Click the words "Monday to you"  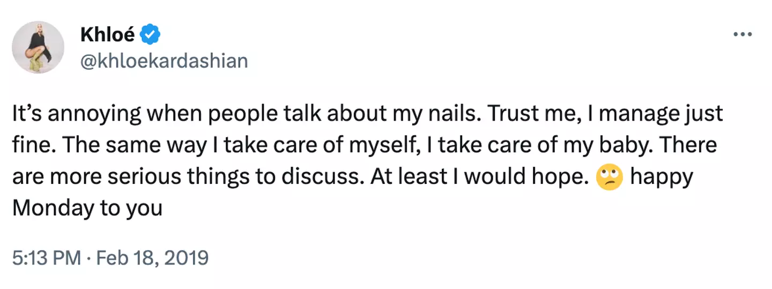point(87,208)
